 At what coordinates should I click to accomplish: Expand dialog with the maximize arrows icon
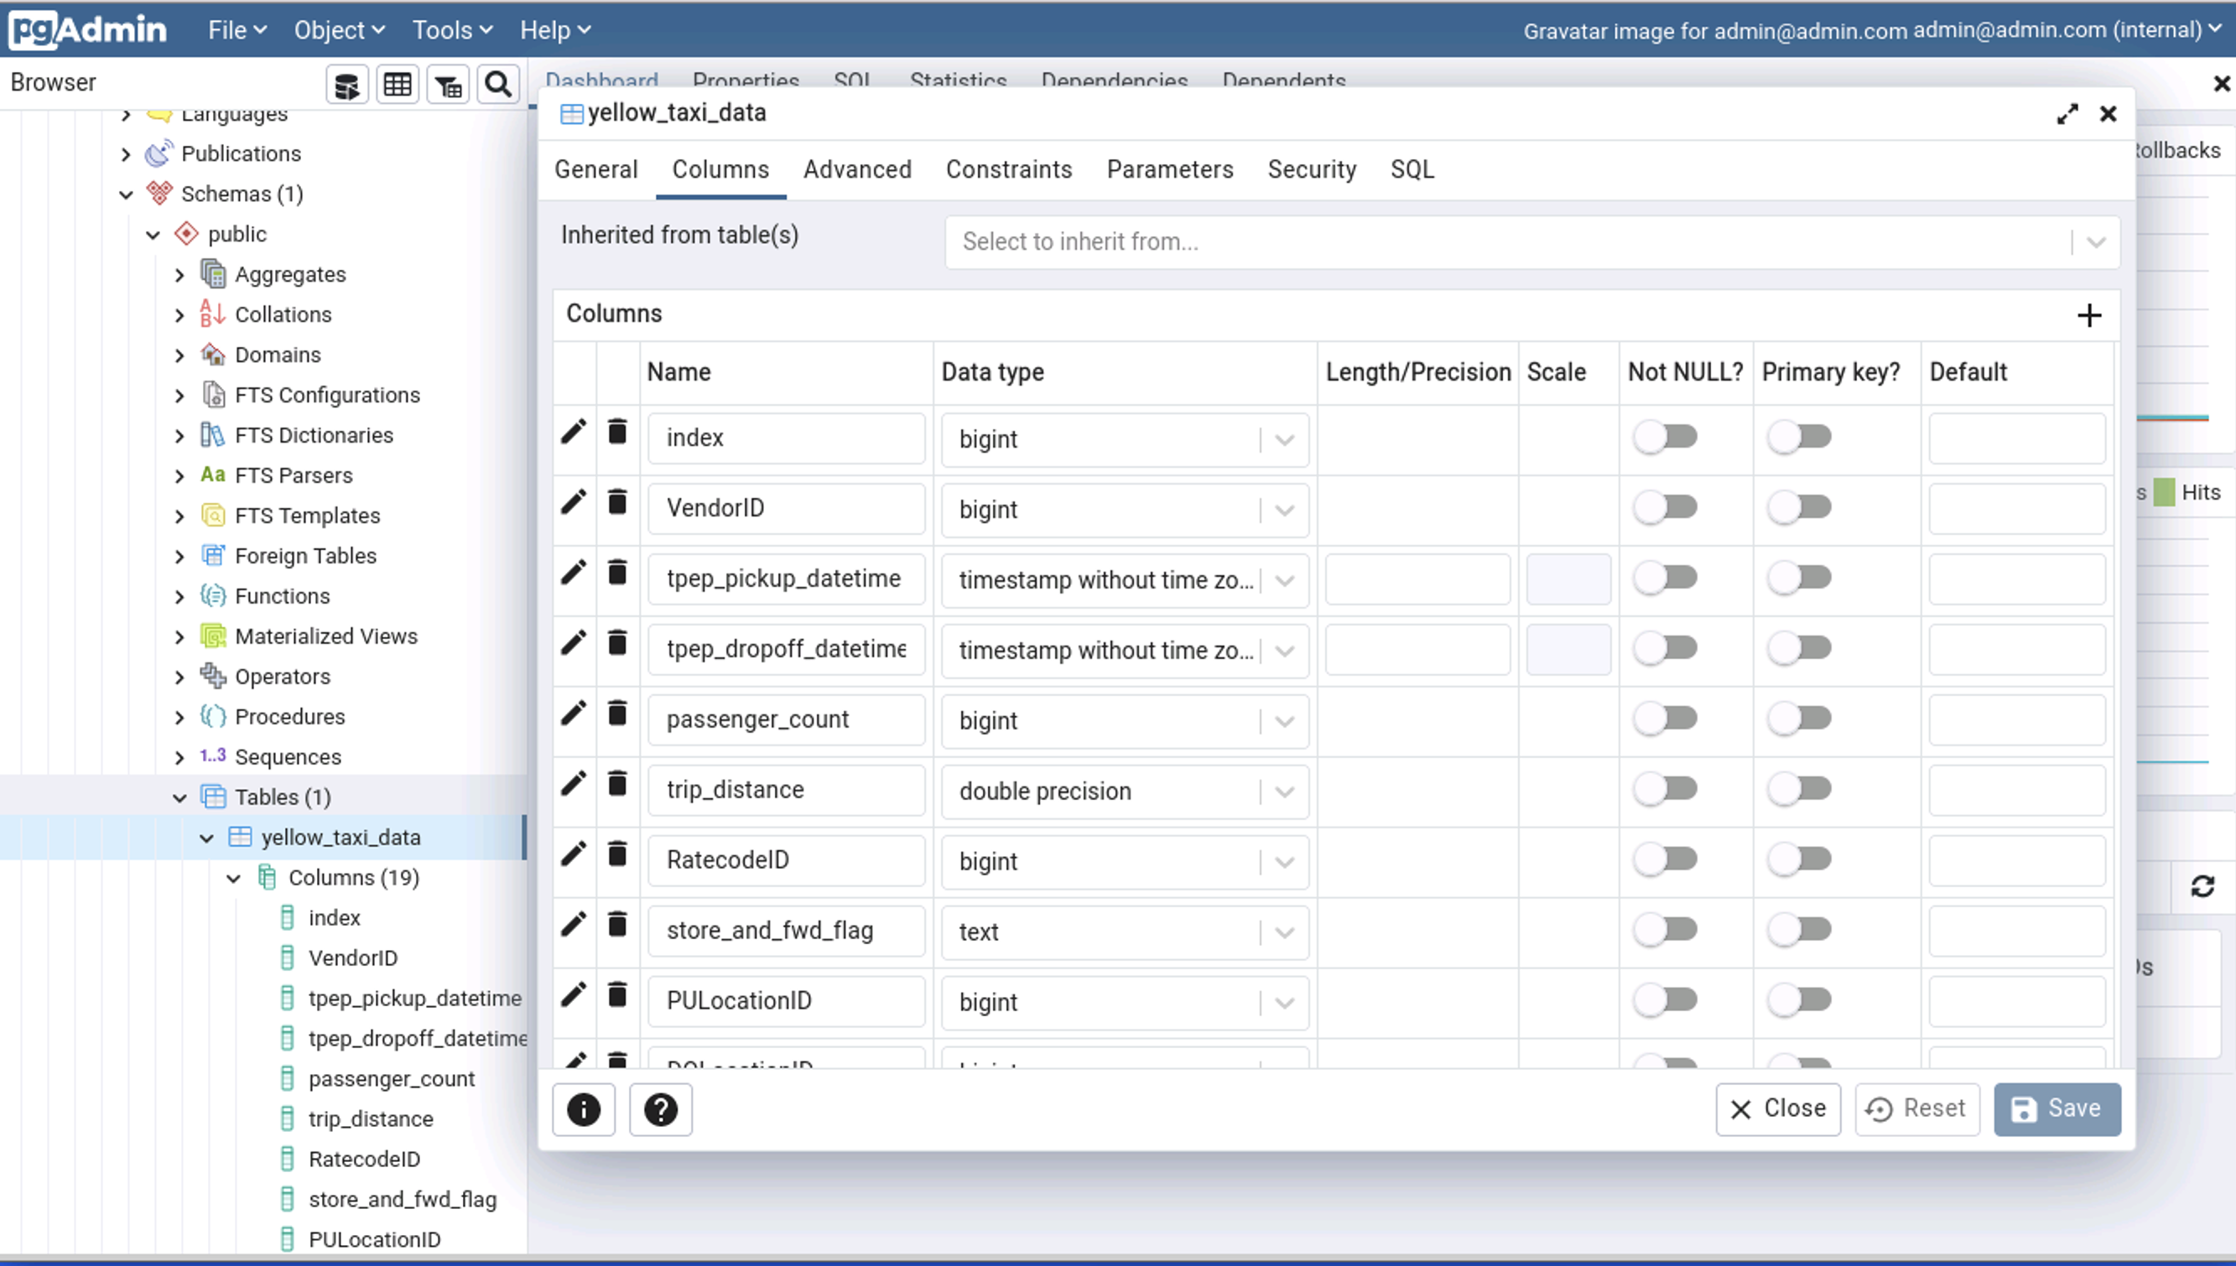(x=2067, y=114)
